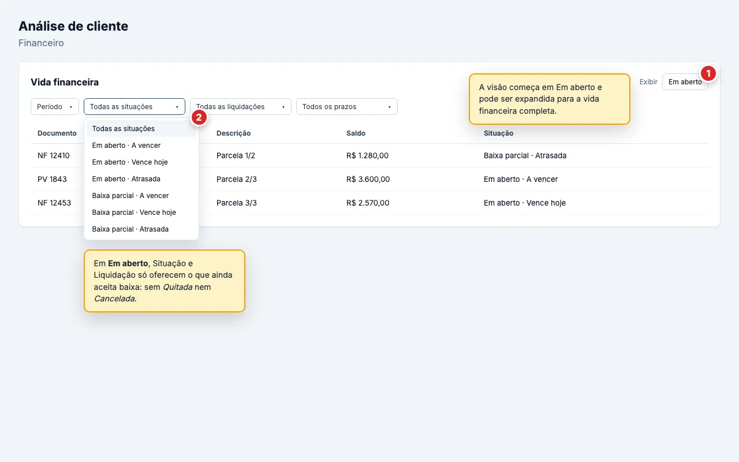Click Baixa parcial · Atrasada status in table
739x462 pixels.
[525, 156]
